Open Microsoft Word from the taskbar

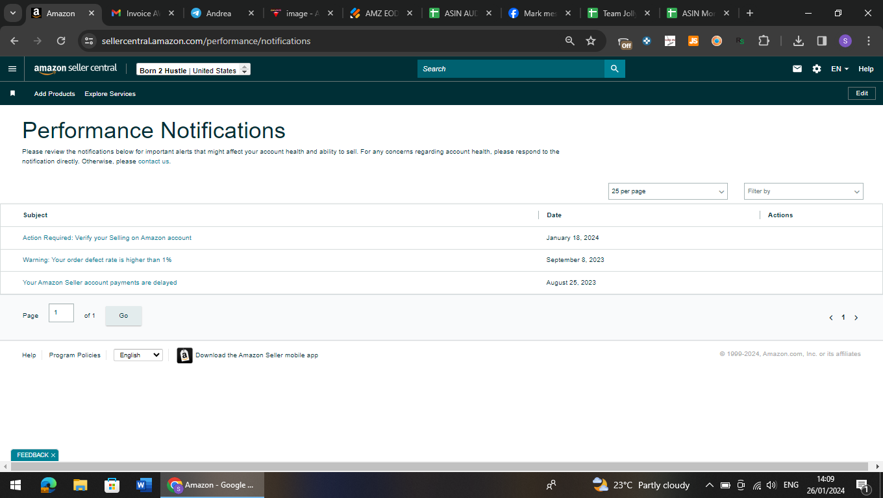click(x=144, y=485)
